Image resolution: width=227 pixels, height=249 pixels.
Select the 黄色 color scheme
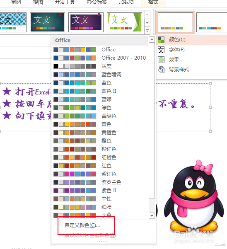[100, 124]
